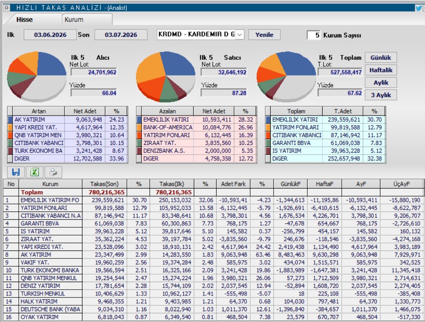Click the Alıcı Net Lot value 24,701,962

pyautogui.click(x=94, y=72)
